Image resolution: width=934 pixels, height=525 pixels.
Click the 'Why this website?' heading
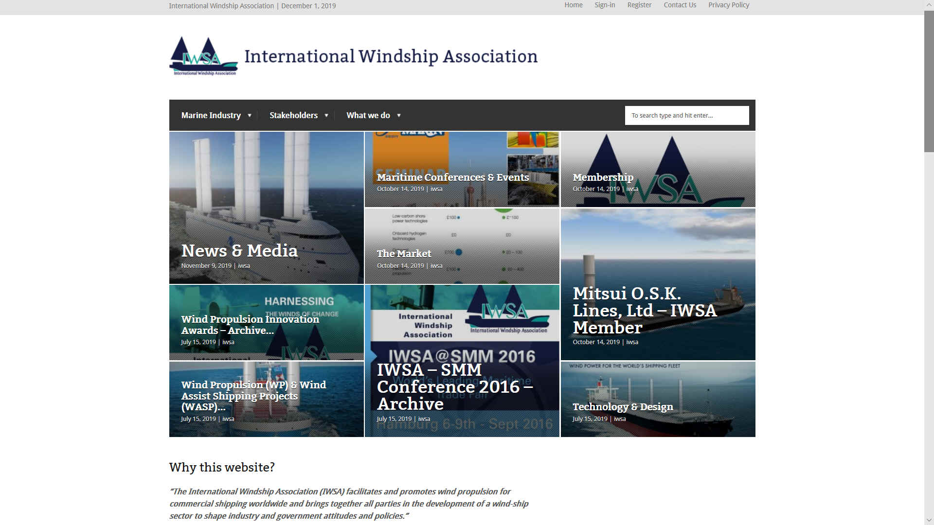coord(222,467)
